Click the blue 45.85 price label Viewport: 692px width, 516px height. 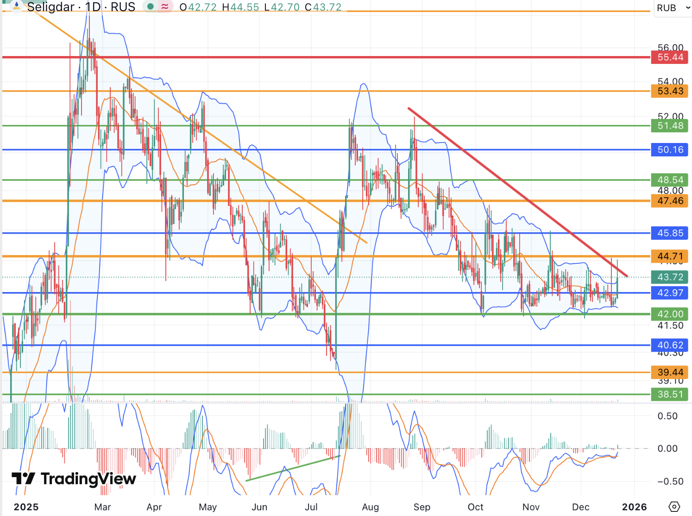click(x=670, y=233)
